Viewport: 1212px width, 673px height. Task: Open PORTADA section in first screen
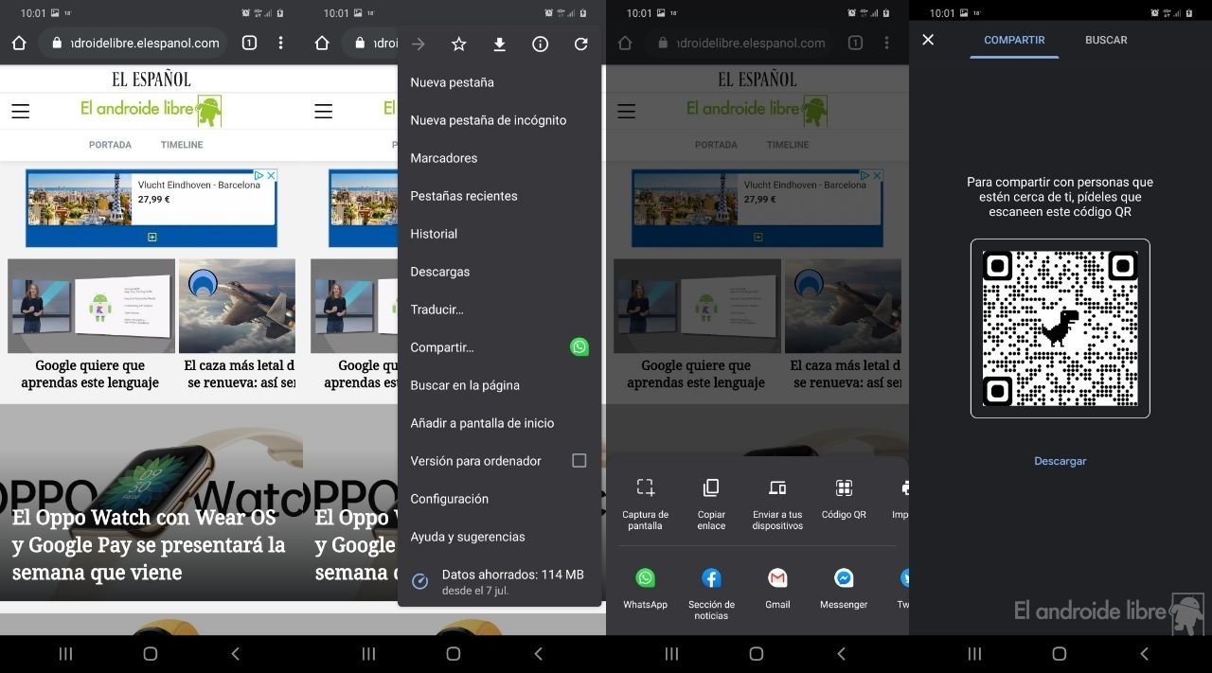(x=110, y=145)
